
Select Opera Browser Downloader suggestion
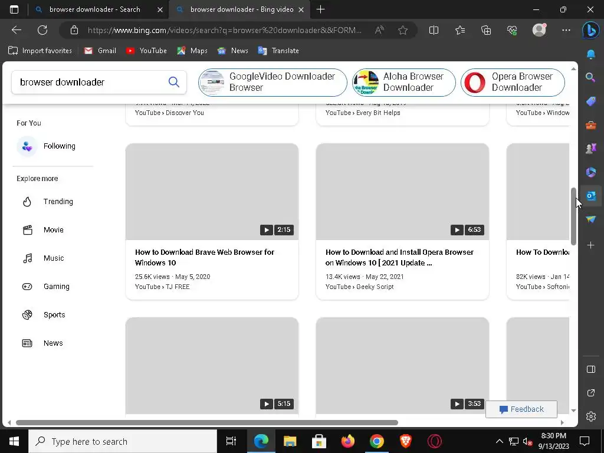pos(513,82)
